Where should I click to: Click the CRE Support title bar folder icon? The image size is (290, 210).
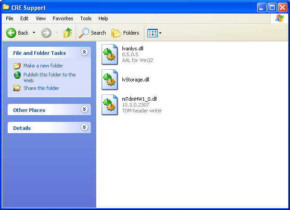tap(6, 7)
